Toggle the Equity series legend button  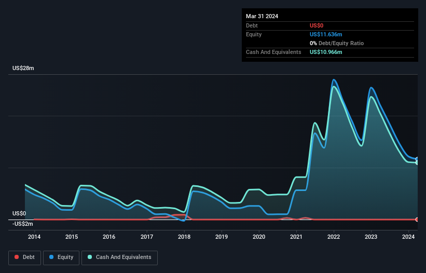pos(61,257)
